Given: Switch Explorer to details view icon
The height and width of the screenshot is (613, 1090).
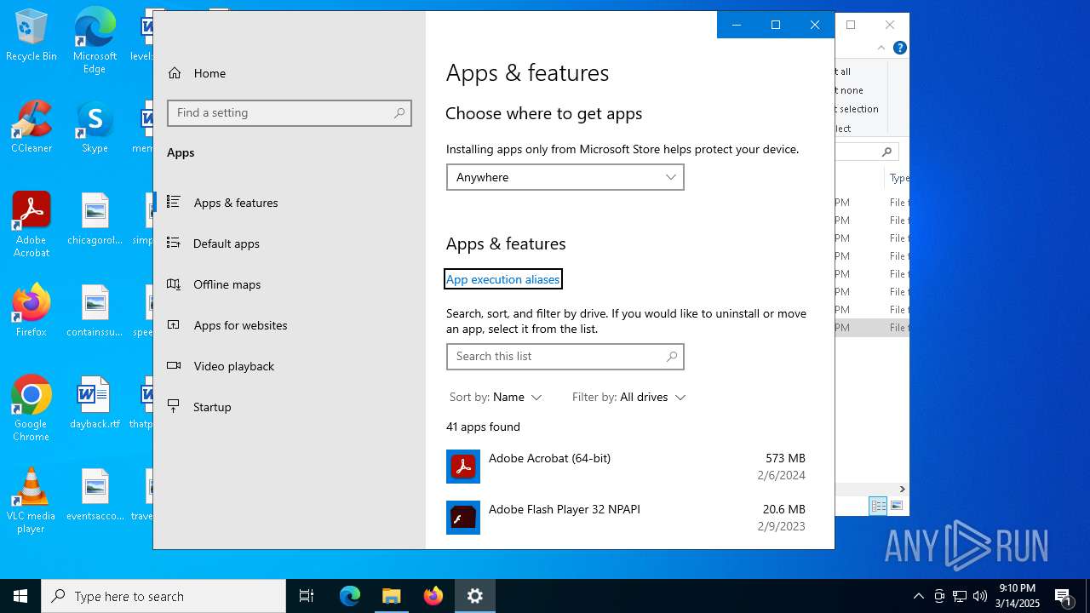Looking at the screenshot, I should click(x=878, y=506).
